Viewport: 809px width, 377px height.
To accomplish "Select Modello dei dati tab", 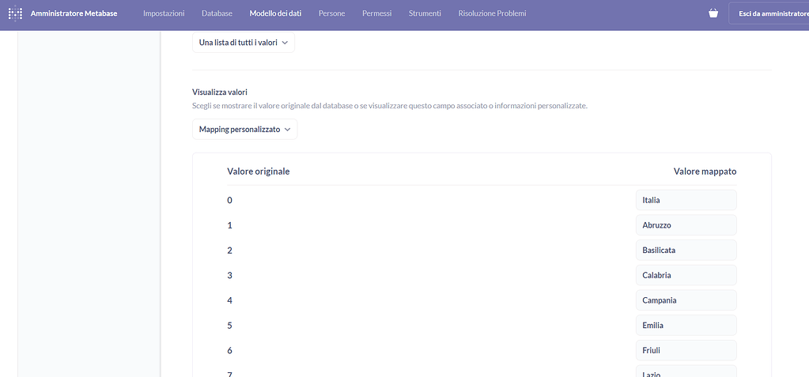I will coord(275,13).
